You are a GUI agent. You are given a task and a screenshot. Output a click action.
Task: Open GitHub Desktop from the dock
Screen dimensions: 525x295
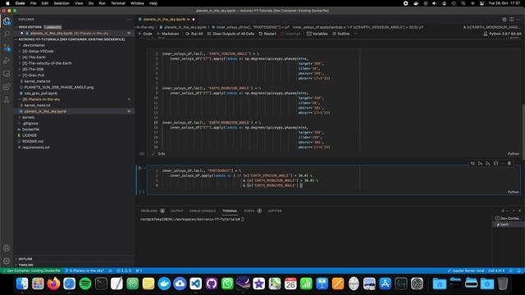point(212,284)
